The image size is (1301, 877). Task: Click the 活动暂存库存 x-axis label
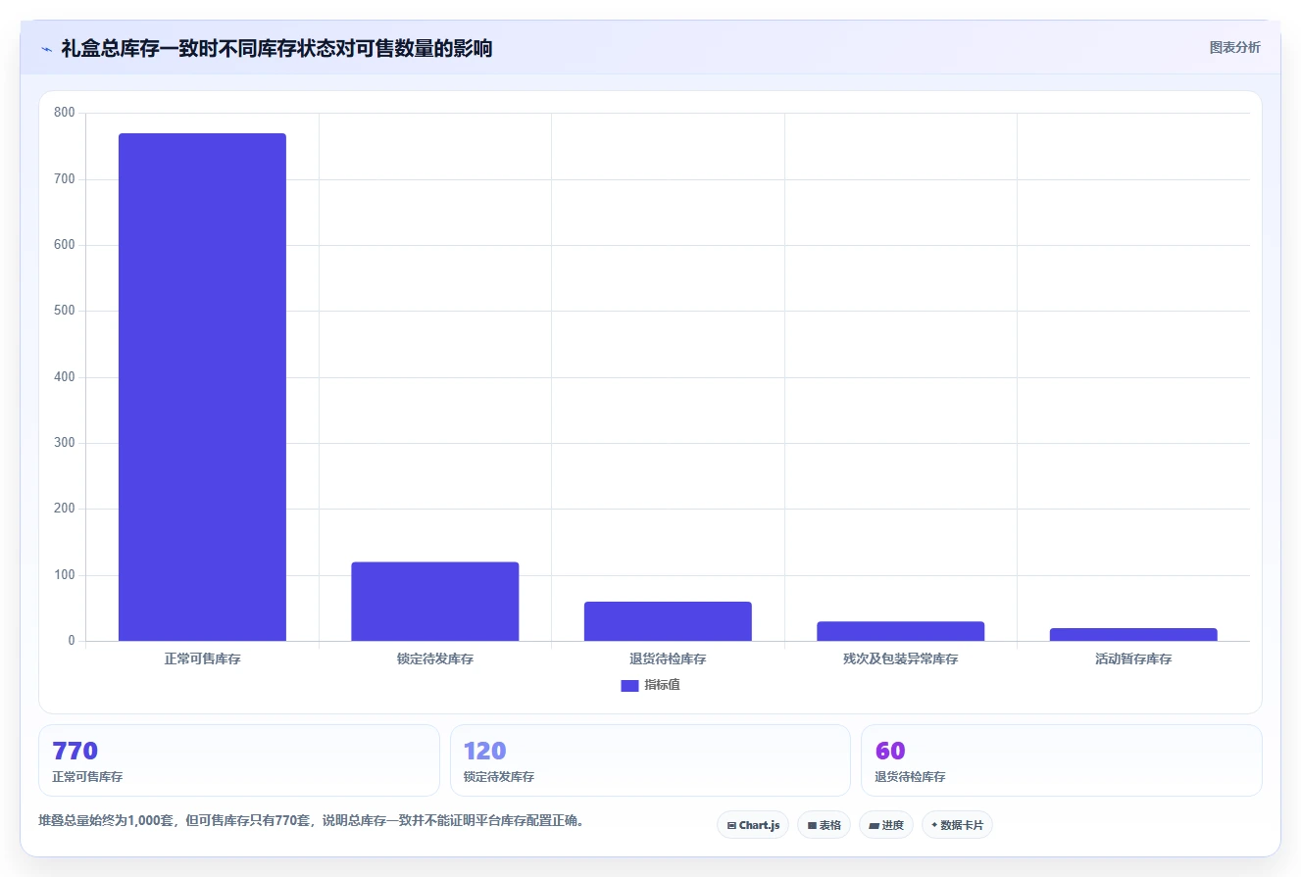(x=1133, y=659)
